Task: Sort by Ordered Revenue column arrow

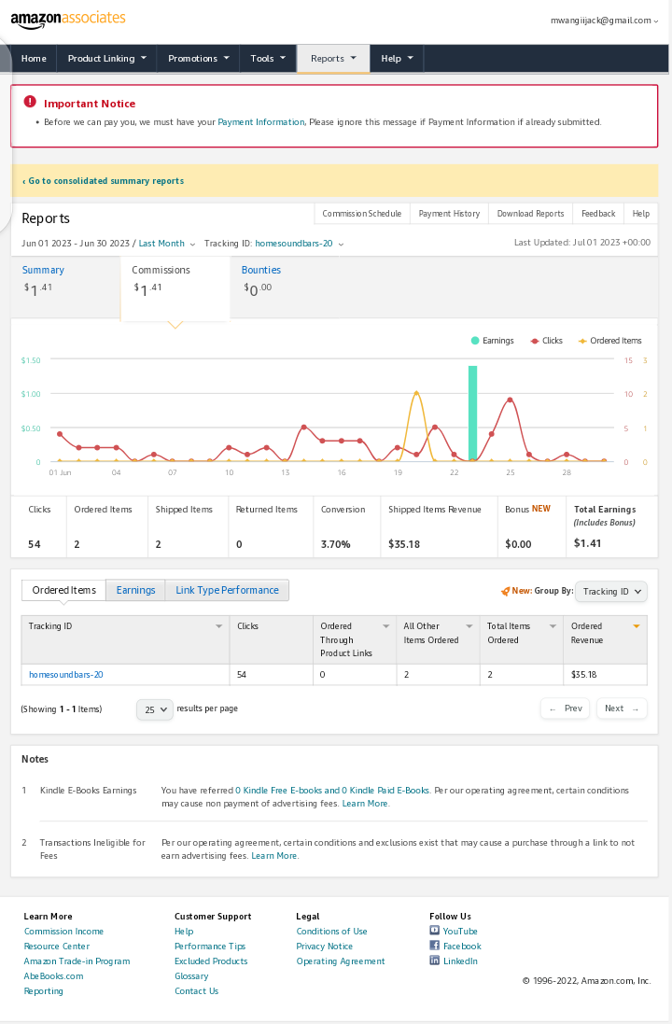Action: [x=637, y=626]
